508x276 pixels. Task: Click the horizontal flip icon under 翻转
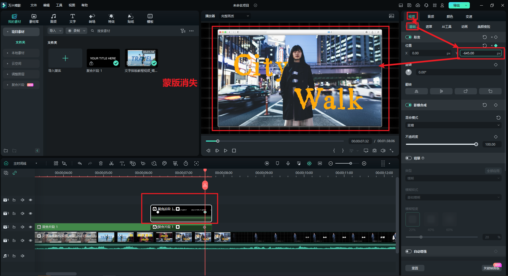(x=416, y=91)
